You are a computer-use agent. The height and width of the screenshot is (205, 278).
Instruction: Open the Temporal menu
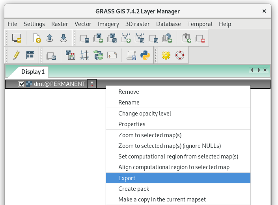coord(200,24)
